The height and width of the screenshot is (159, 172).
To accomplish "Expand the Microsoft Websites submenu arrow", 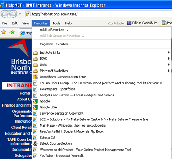I will [169, 71].
